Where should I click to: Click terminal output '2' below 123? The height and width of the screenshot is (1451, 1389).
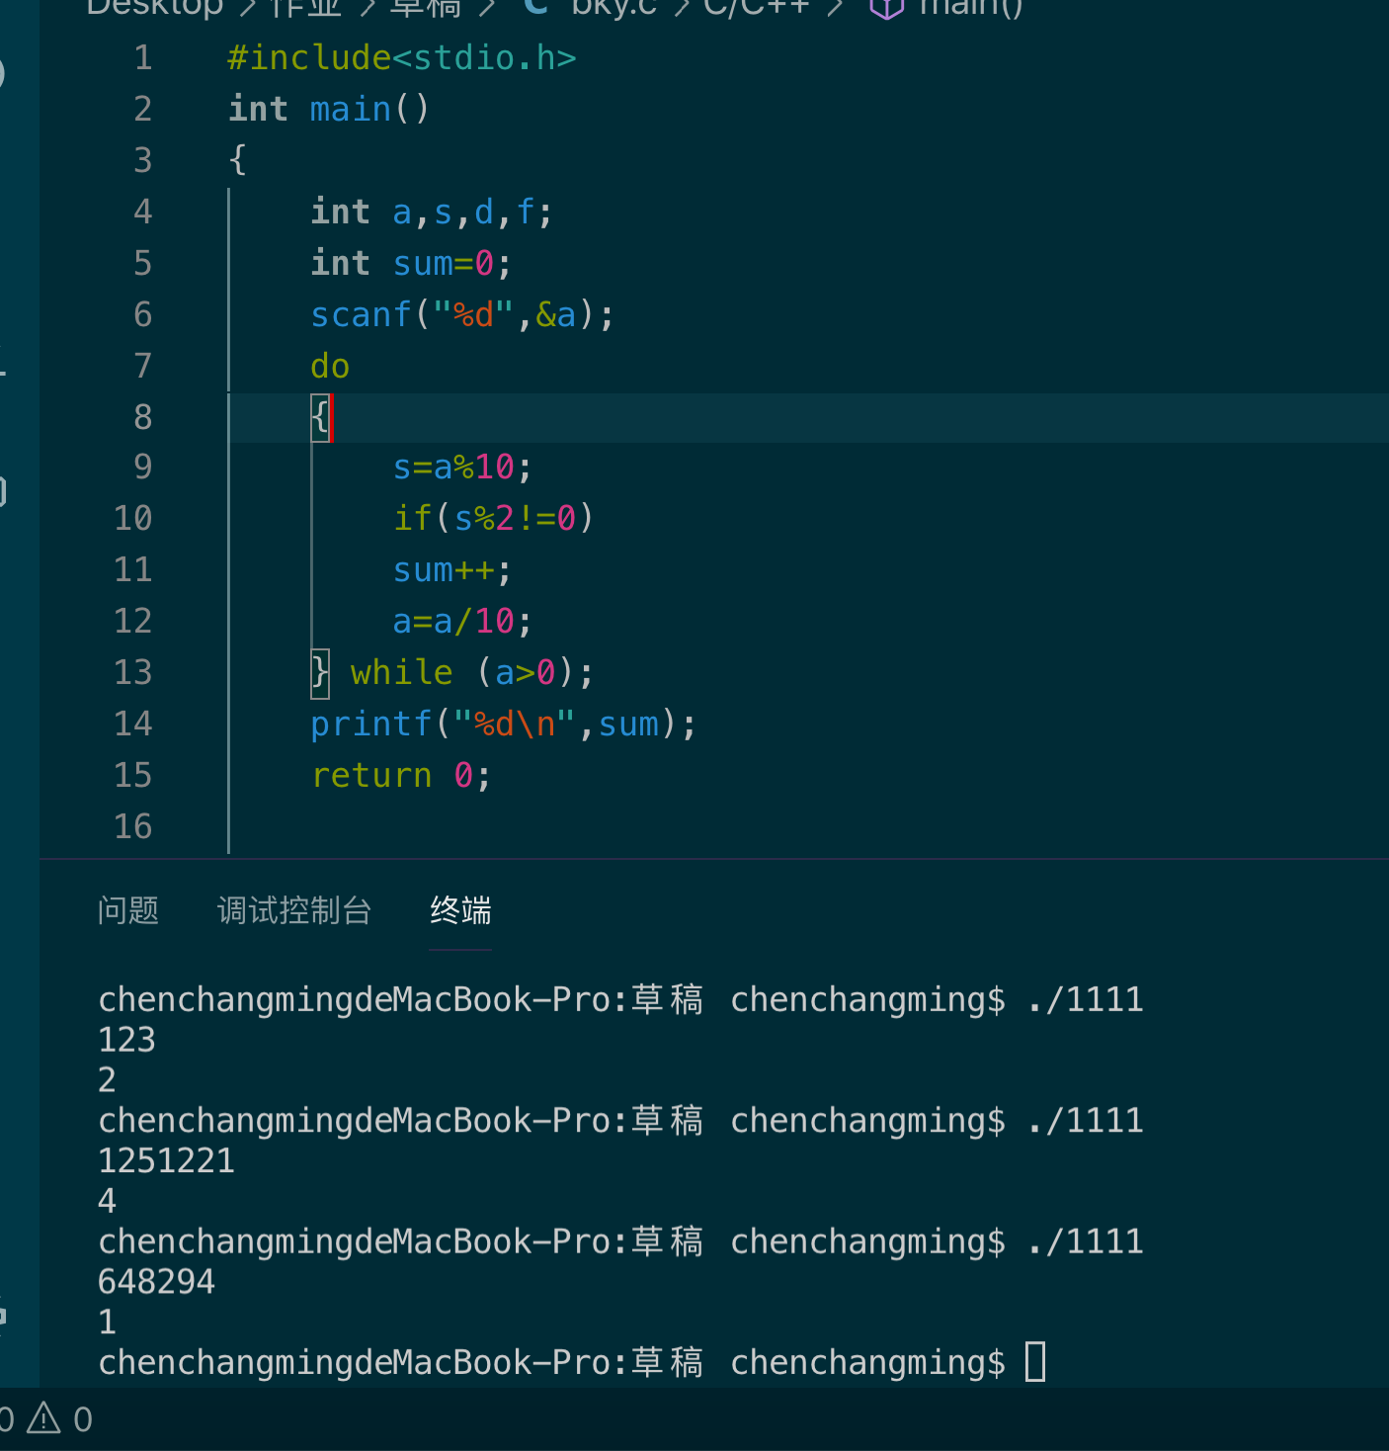click(x=107, y=1080)
